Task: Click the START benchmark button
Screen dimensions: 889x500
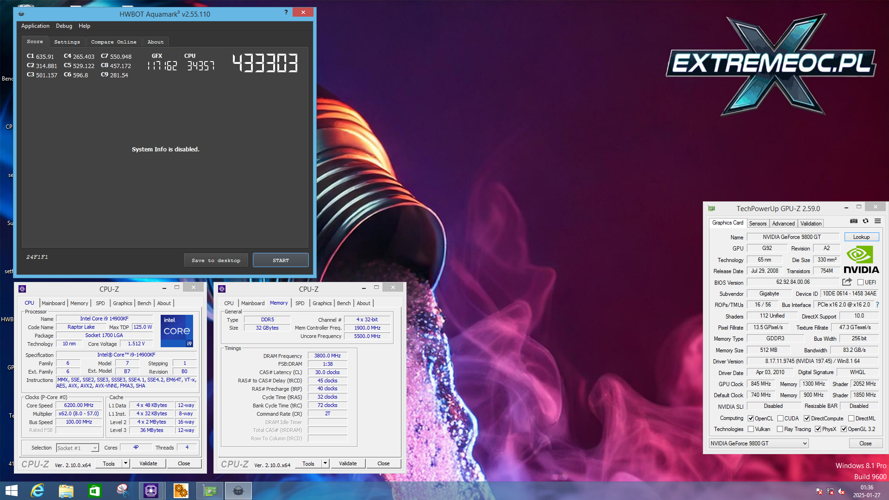Action: coord(281,260)
